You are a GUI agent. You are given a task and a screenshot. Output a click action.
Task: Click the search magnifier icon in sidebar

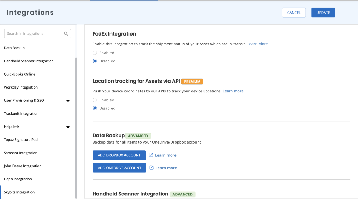66,34
